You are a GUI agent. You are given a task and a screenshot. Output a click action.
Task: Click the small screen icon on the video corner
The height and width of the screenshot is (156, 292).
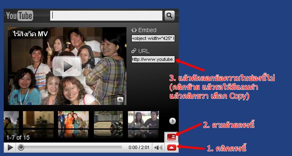(120, 100)
